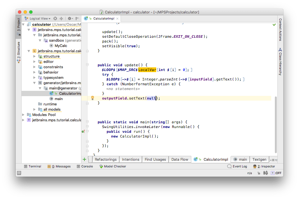Open the Project panel gear settings

point(70,18)
